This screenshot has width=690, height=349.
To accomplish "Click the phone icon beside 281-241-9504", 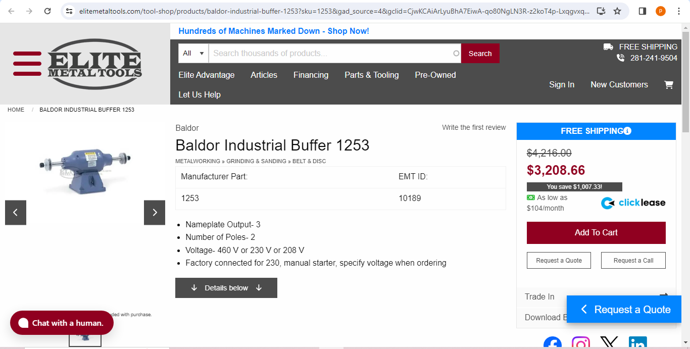I will pos(621,58).
